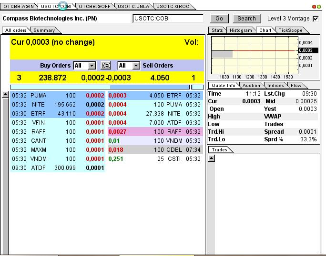Select the ATDF buy order of 300.099

pyautogui.click(x=58, y=168)
